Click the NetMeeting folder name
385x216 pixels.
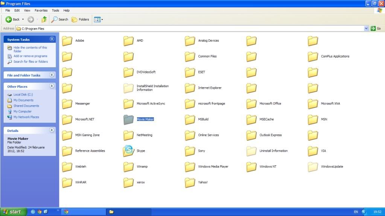point(145,135)
